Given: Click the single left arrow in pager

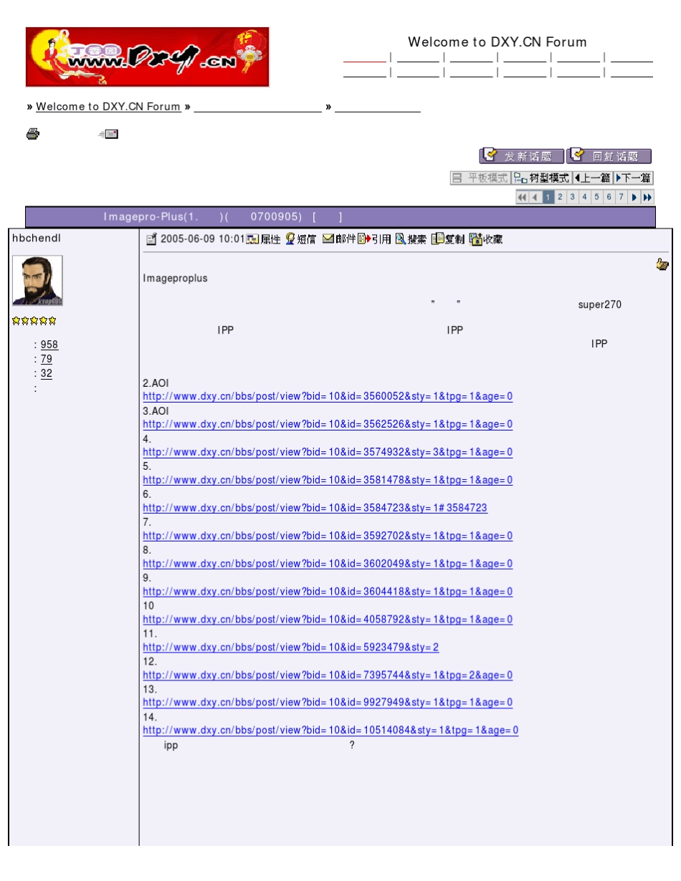Looking at the screenshot, I should point(535,197).
